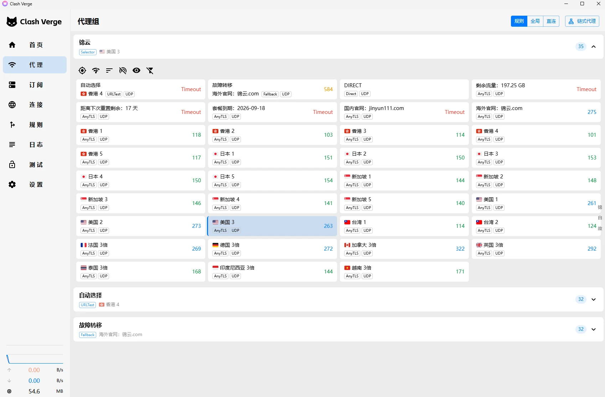This screenshot has height=397, width=605.
Task: Click the locate current proxy target icon
Action: 82,70
